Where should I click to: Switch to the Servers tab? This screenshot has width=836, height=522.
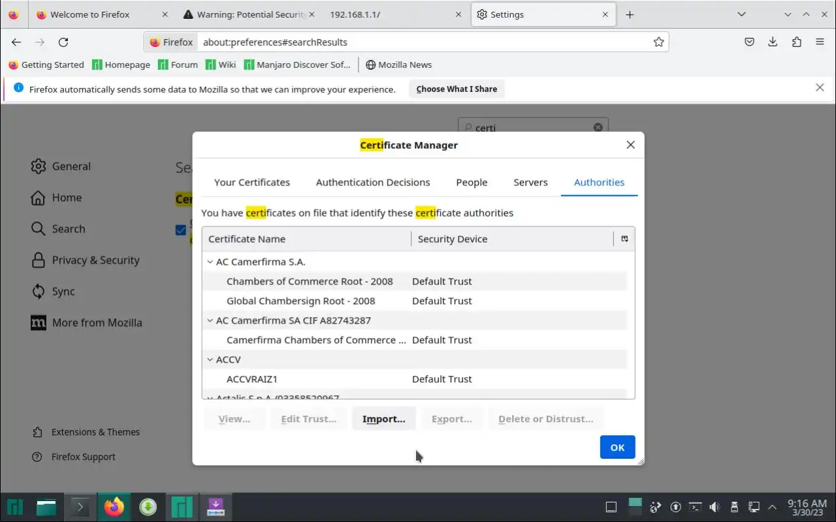click(x=530, y=182)
